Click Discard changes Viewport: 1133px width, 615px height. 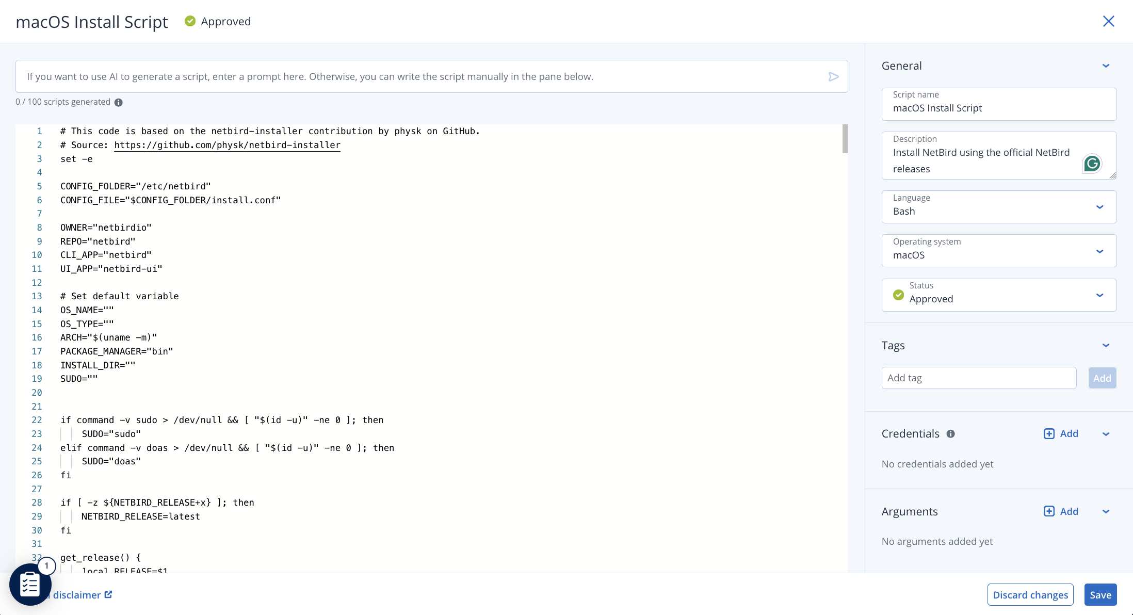pos(1030,594)
